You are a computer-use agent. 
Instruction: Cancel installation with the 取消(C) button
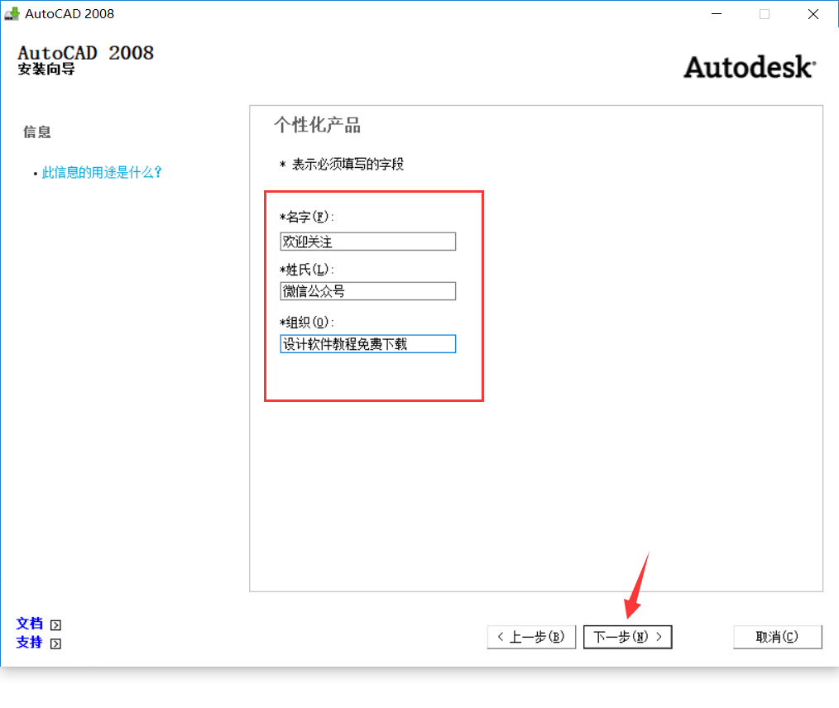(x=777, y=637)
